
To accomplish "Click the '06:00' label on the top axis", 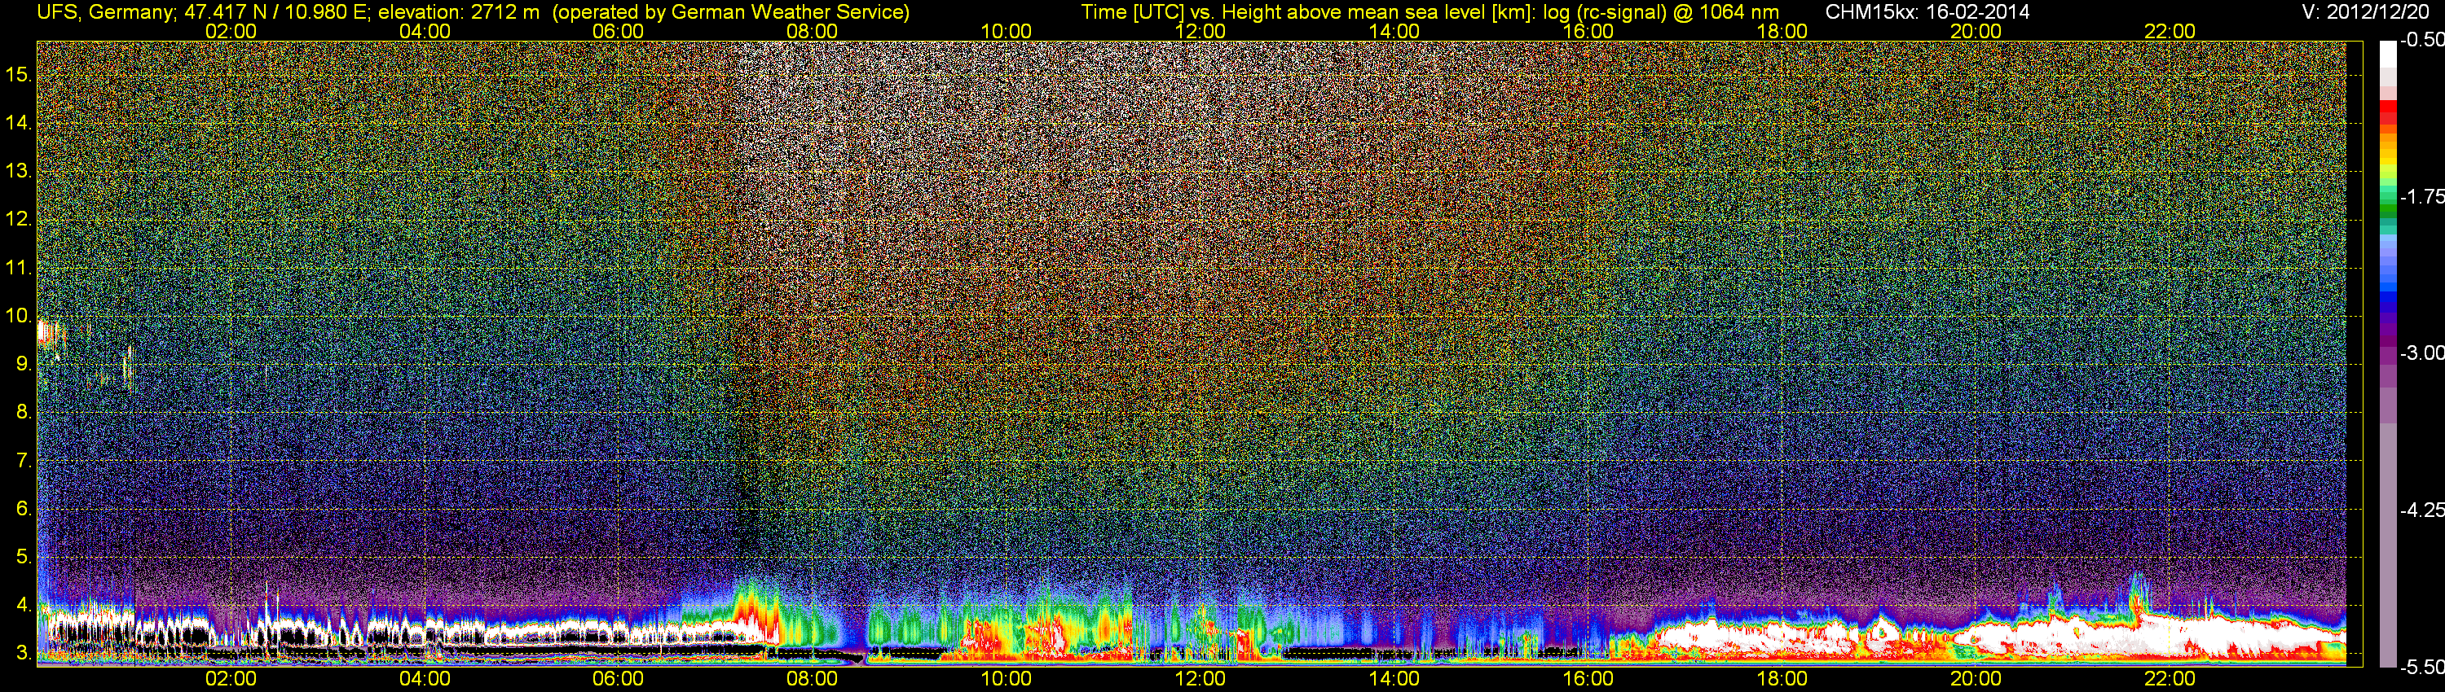I will (x=618, y=31).
